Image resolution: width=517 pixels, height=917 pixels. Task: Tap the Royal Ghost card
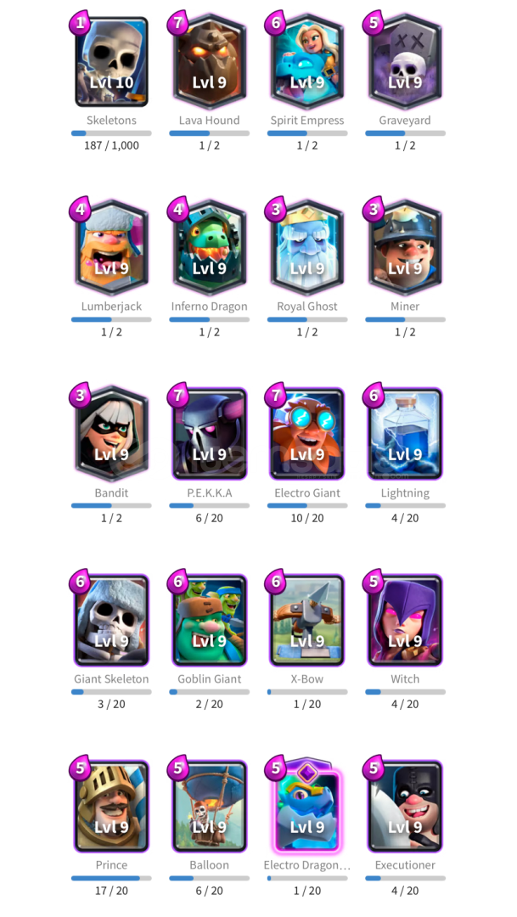(x=307, y=248)
